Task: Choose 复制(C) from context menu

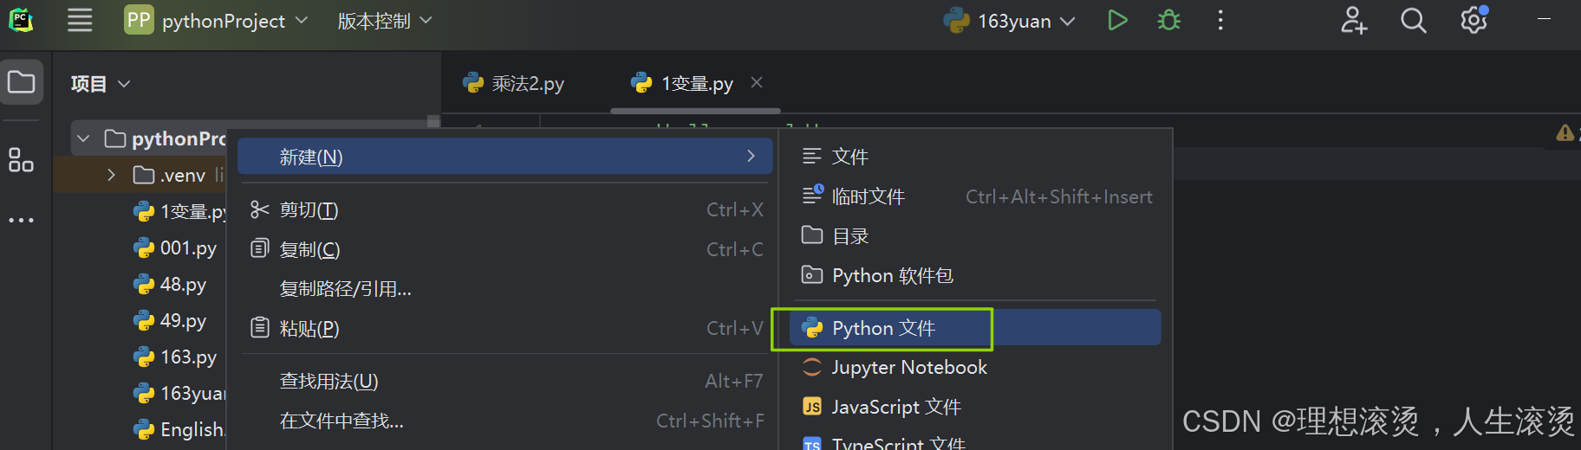Action: tap(504, 249)
